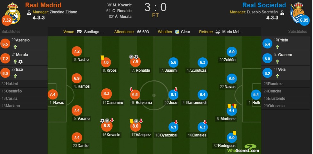Click the green sub-on arrow under Asensio

pos(15,47)
